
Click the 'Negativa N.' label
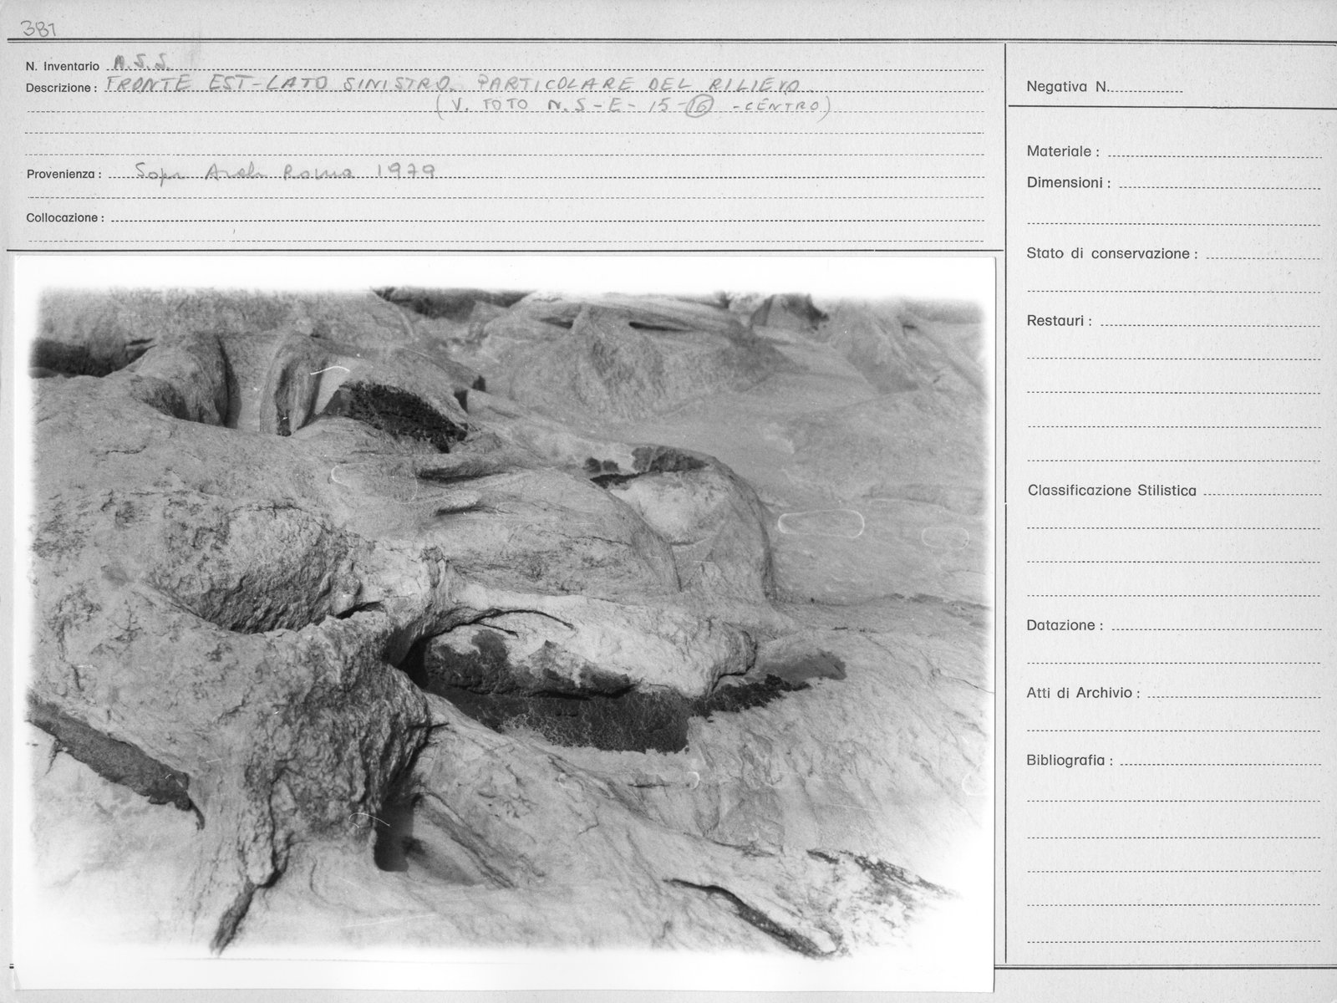pos(1067,86)
